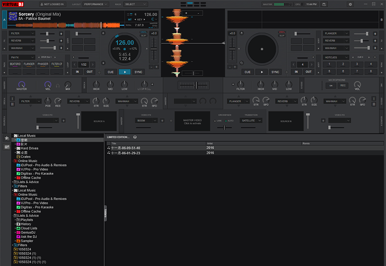386x266 pixels.
Task: Click the plus button beside deck A FILTER effect
Action: pos(61,34)
